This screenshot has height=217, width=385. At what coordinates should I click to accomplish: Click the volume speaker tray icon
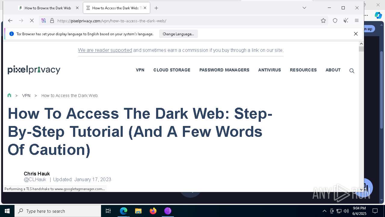coord(346,211)
